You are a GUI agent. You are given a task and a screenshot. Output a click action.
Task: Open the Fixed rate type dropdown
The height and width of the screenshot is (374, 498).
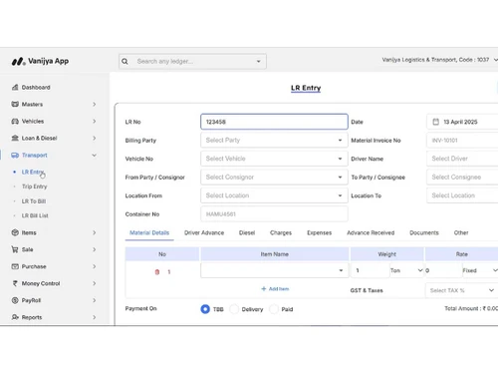tap(480, 270)
